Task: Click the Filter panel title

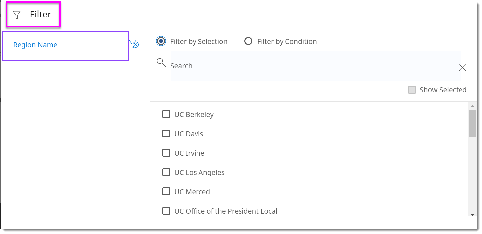Action: 41,14
